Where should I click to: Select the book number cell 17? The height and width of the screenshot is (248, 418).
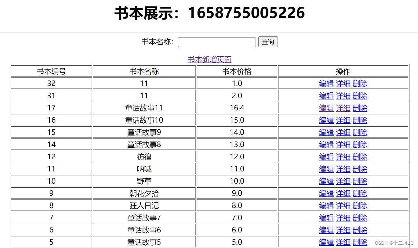pyautogui.click(x=52, y=108)
